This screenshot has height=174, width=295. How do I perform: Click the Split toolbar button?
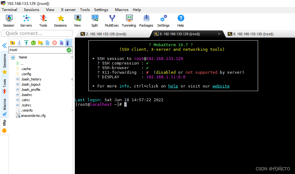point(95,21)
